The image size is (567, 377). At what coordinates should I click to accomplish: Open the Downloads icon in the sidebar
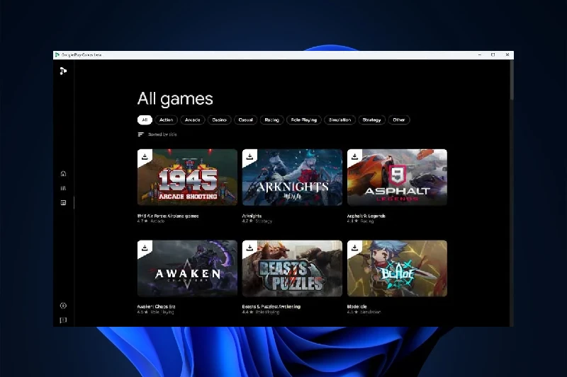[x=63, y=306]
